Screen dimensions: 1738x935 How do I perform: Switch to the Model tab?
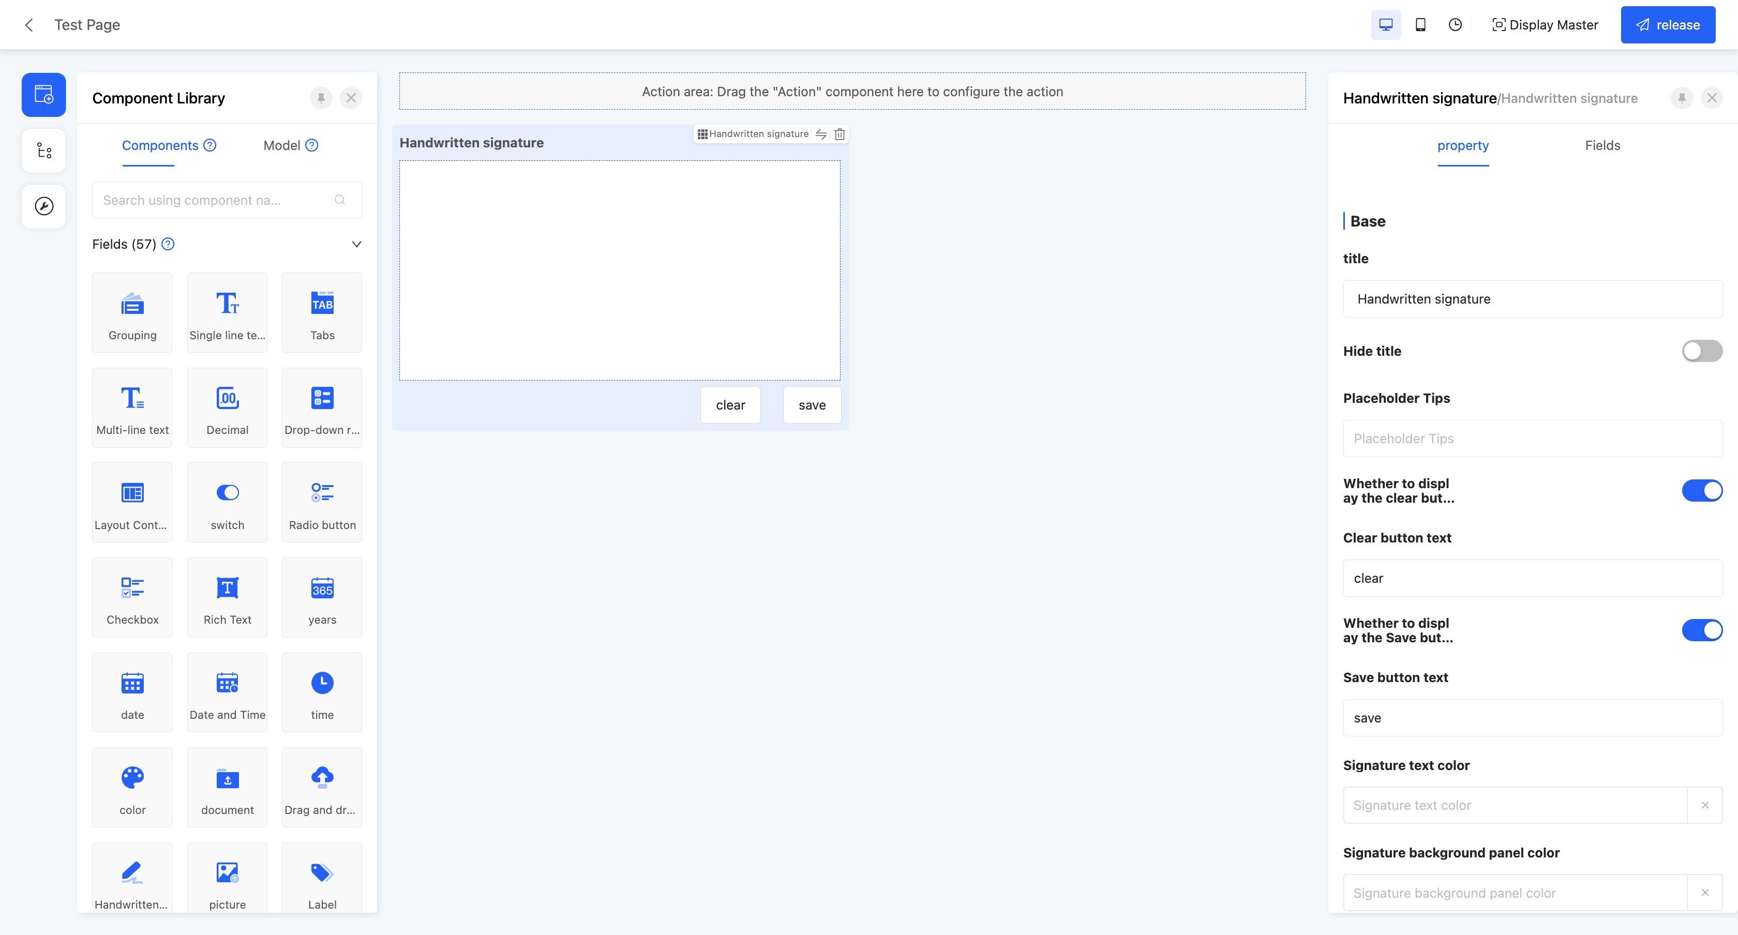(x=282, y=146)
